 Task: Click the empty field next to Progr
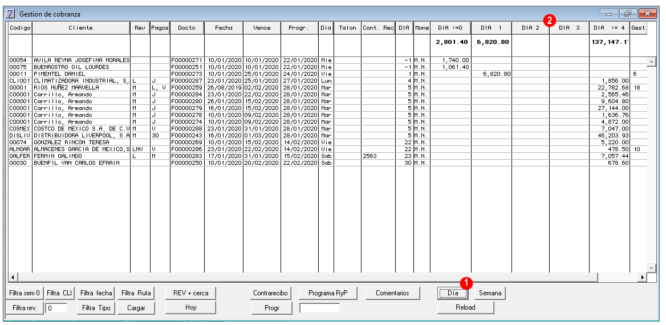[x=319, y=308]
